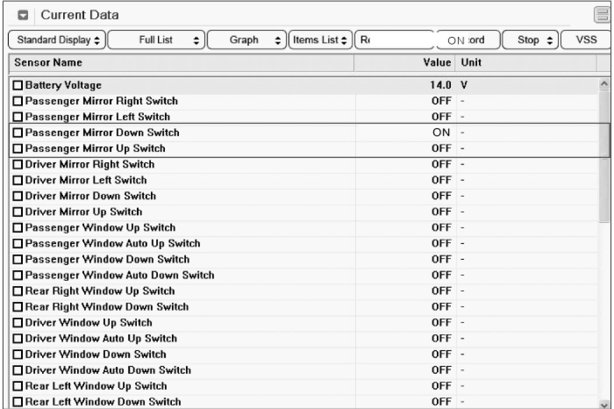Check Passenger Window Auto Down Switch box
This screenshot has width=614, height=409.
click(18, 275)
